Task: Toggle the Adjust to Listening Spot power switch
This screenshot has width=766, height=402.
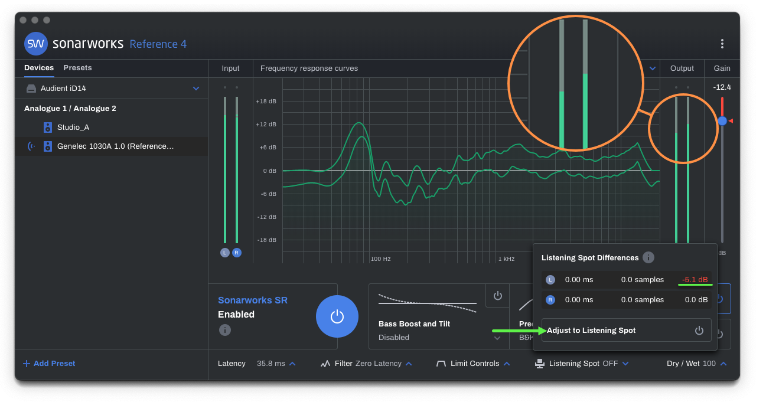Action: (x=699, y=331)
